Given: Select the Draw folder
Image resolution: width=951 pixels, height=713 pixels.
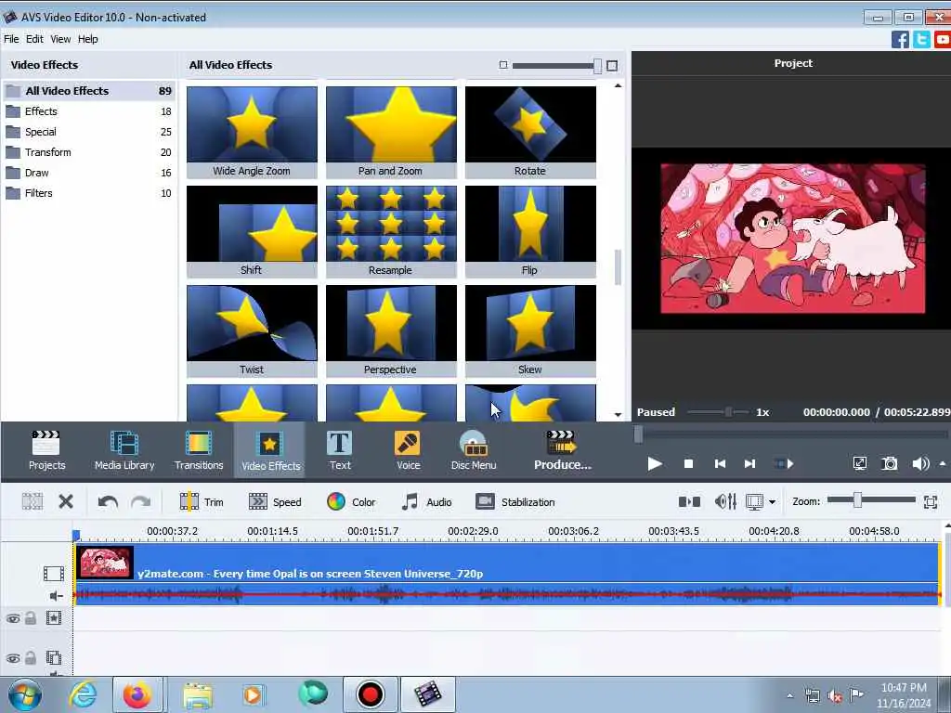Looking at the screenshot, I should (88, 173).
